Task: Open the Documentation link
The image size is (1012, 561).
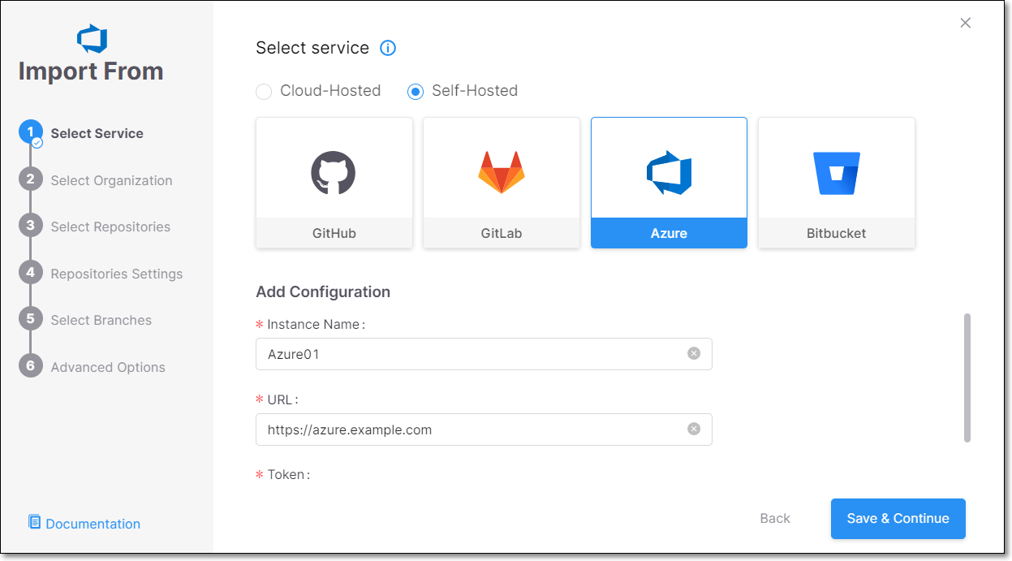Action: 93,524
